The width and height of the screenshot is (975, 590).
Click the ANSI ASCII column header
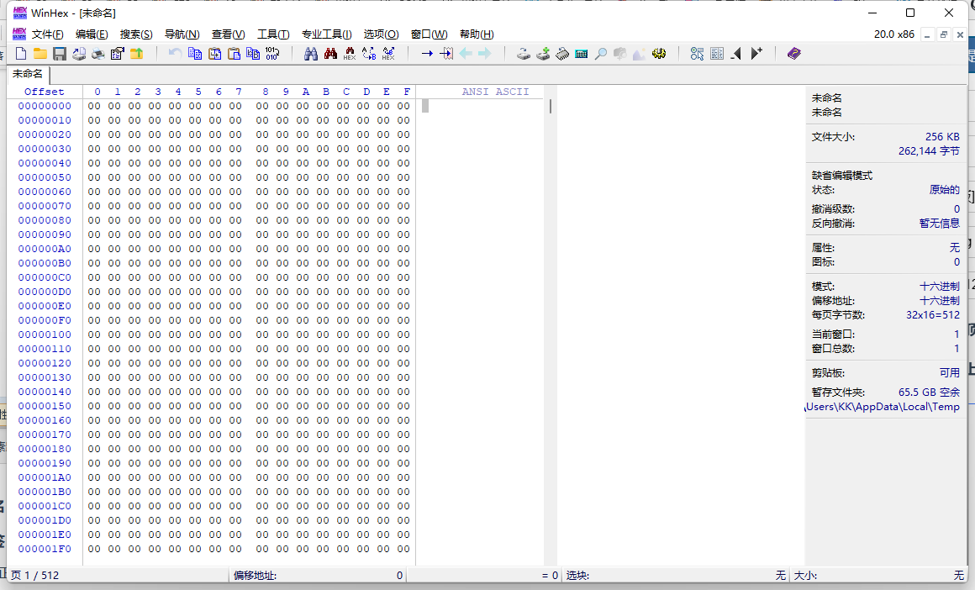click(x=495, y=92)
